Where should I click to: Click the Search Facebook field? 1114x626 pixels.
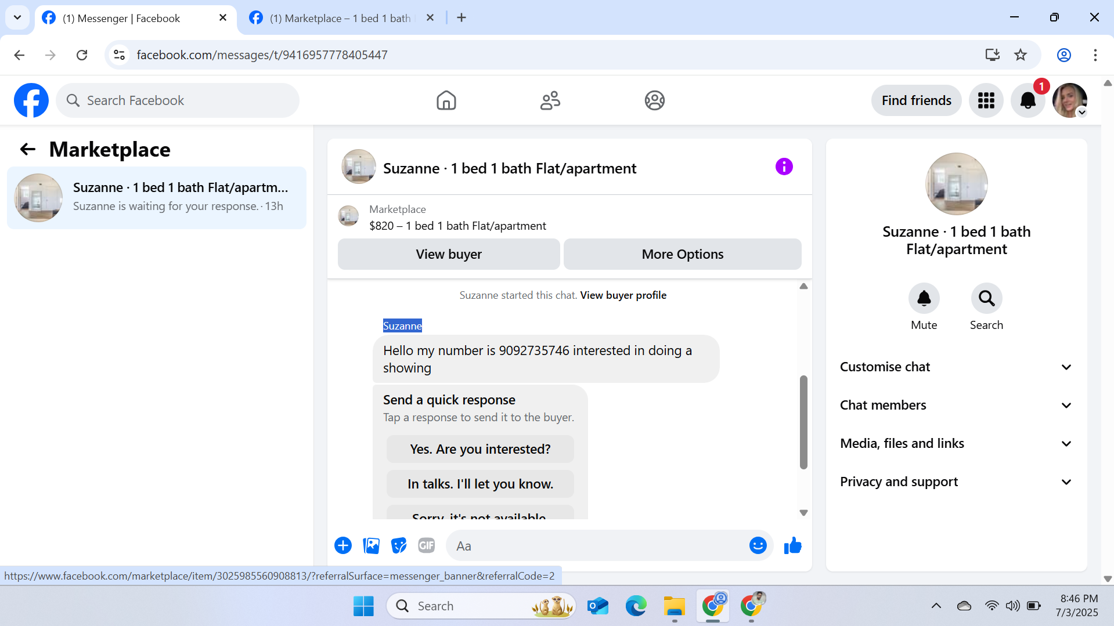click(x=178, y=100)
